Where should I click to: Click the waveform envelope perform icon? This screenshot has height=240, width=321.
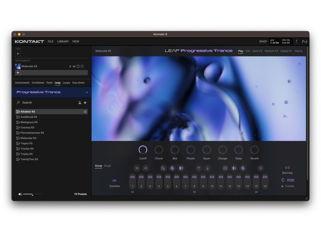[163, 168]
